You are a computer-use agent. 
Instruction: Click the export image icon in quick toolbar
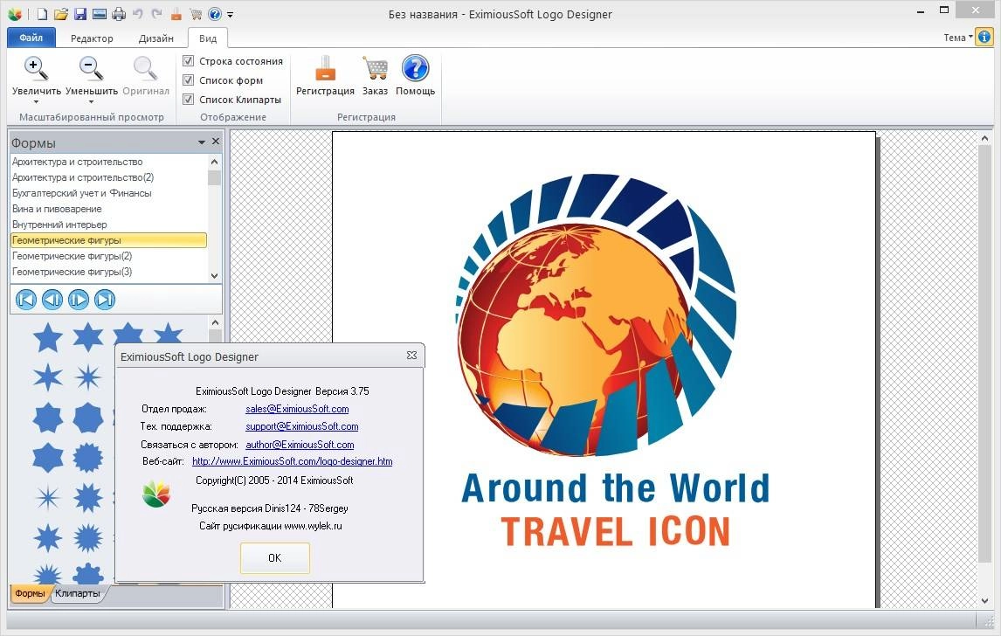[99, 14]
